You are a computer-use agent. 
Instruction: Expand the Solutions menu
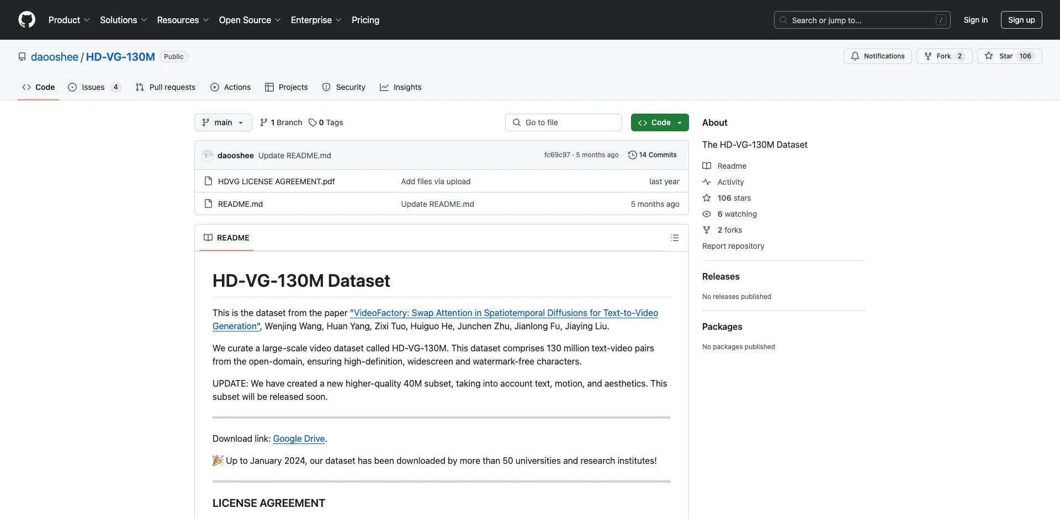pyautogui.click(x=124, y=20)
